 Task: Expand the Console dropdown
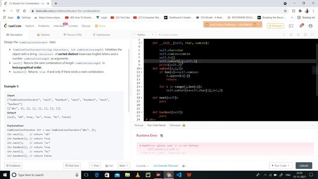coord(142,166)
